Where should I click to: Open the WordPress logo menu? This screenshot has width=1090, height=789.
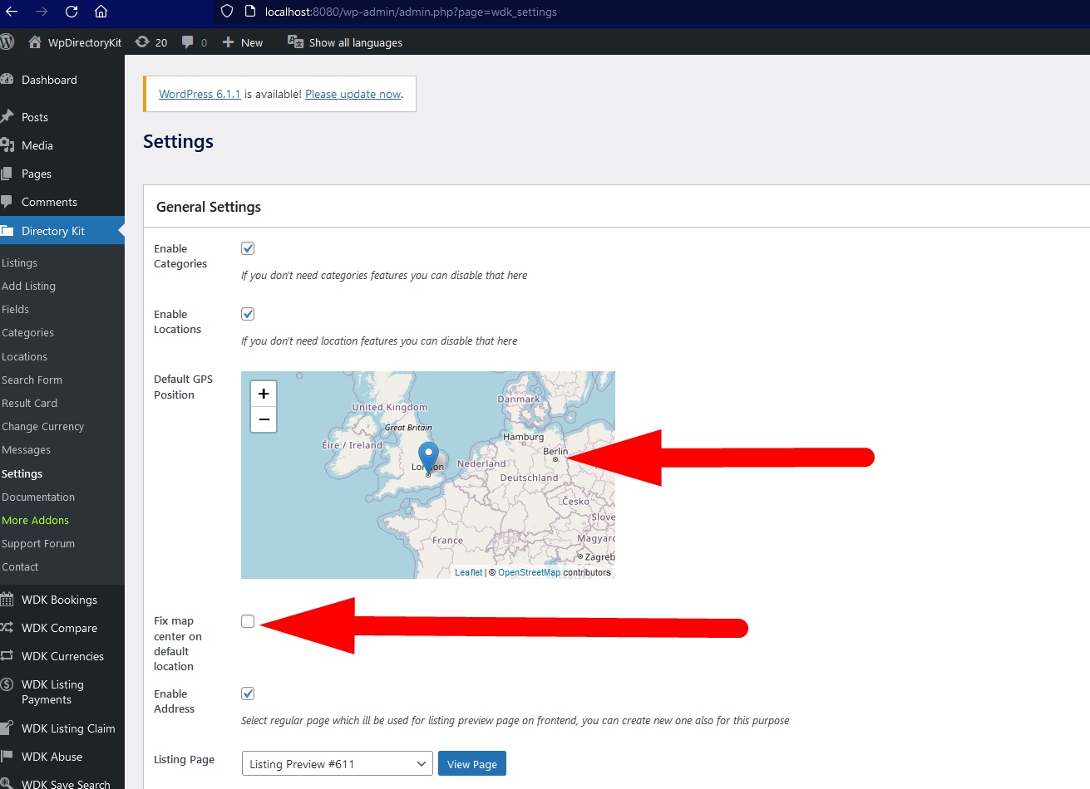pyautogui.click(x=7, y=42)
